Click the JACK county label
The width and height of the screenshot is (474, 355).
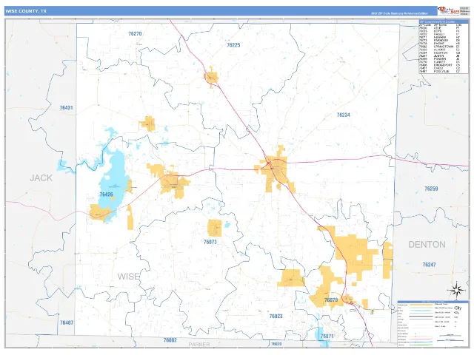pos(41,178)
